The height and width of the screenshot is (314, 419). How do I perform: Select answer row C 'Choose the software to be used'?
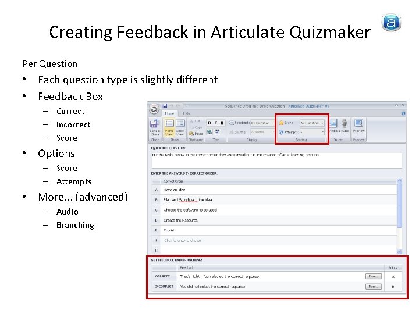[x=275, y=210]
